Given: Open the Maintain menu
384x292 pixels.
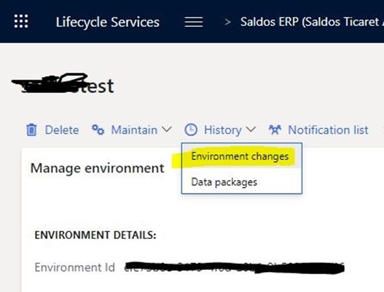Looking at the screenshot, I should [134, 130].
